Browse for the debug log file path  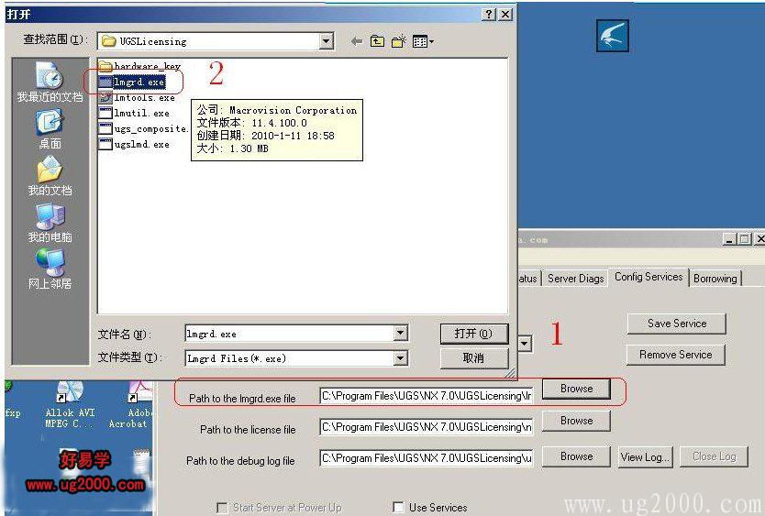(x=576, y=456)
